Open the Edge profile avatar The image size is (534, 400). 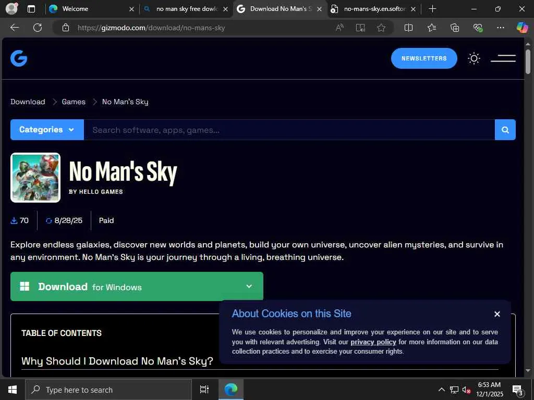tap(11, 9)
